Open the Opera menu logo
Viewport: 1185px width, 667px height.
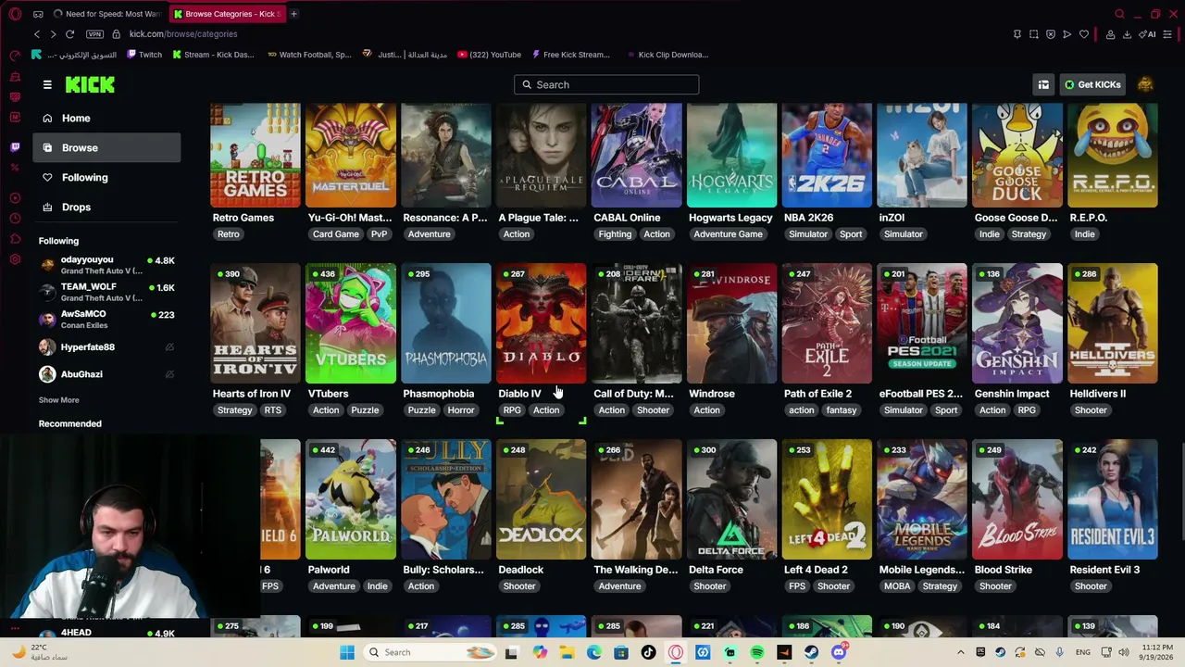(x=15, y=14)
